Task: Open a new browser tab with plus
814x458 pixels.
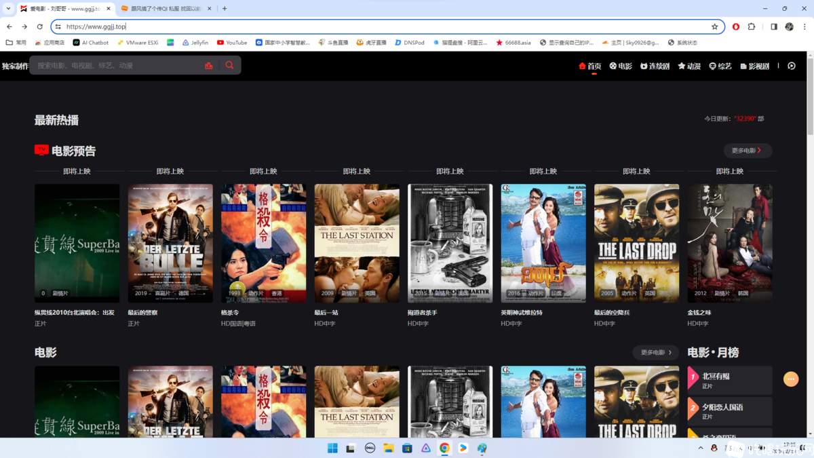Action: point(225,9)
